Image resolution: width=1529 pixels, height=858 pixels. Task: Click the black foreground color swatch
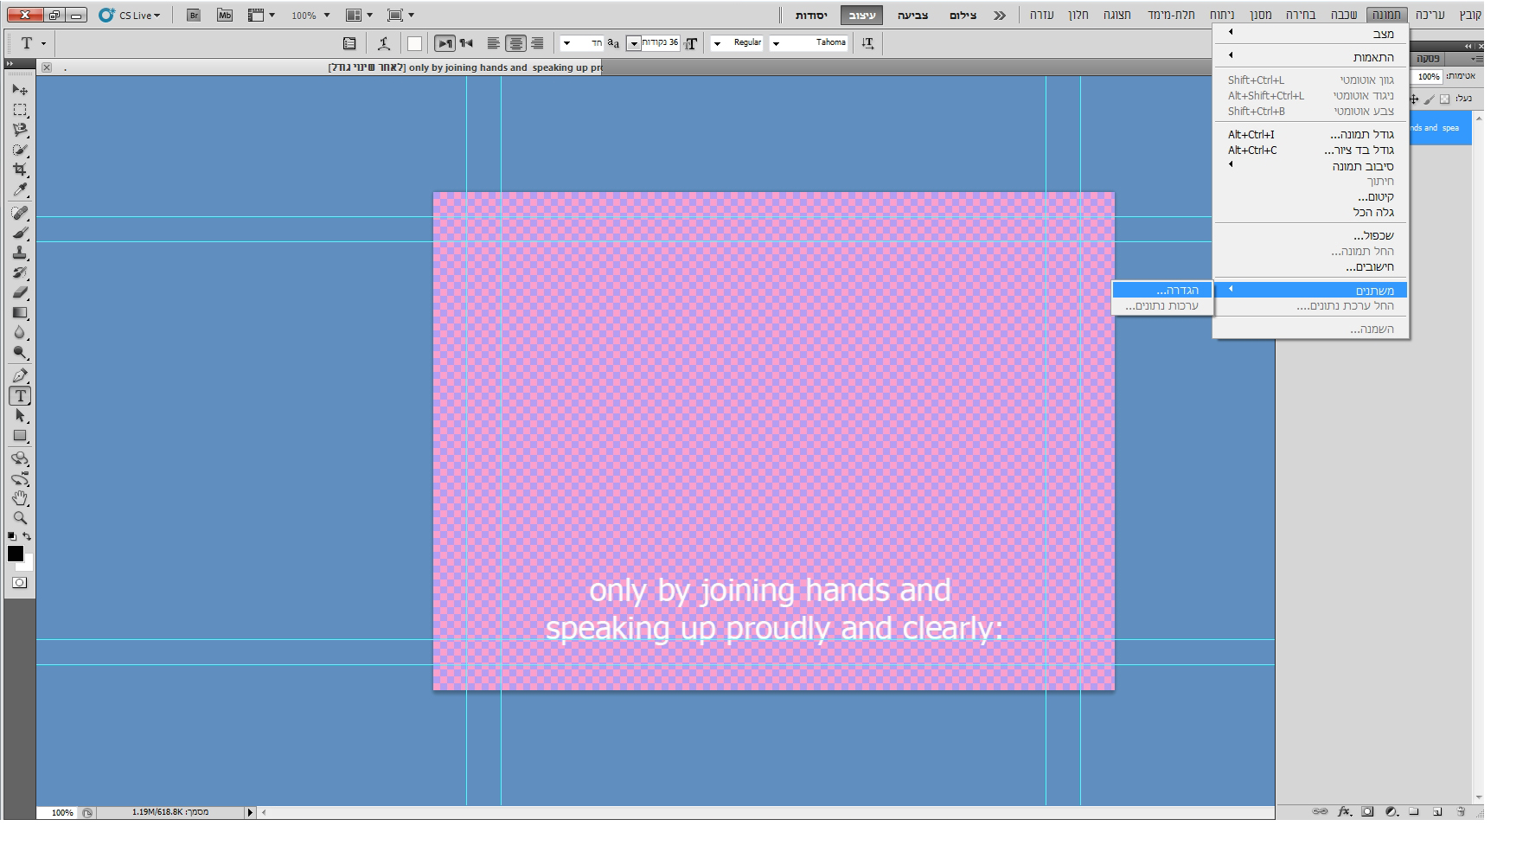(x=16, y=554)
